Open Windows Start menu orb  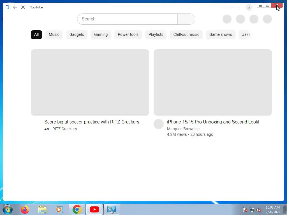8,209
